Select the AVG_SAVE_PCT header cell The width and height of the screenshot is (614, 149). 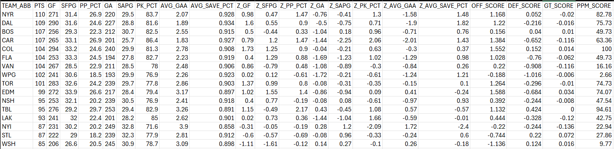pos(212,6)
